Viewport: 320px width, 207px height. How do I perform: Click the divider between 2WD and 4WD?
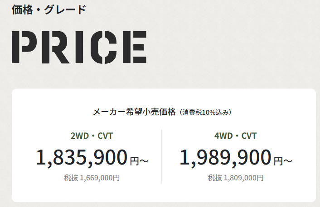[162, 156]
